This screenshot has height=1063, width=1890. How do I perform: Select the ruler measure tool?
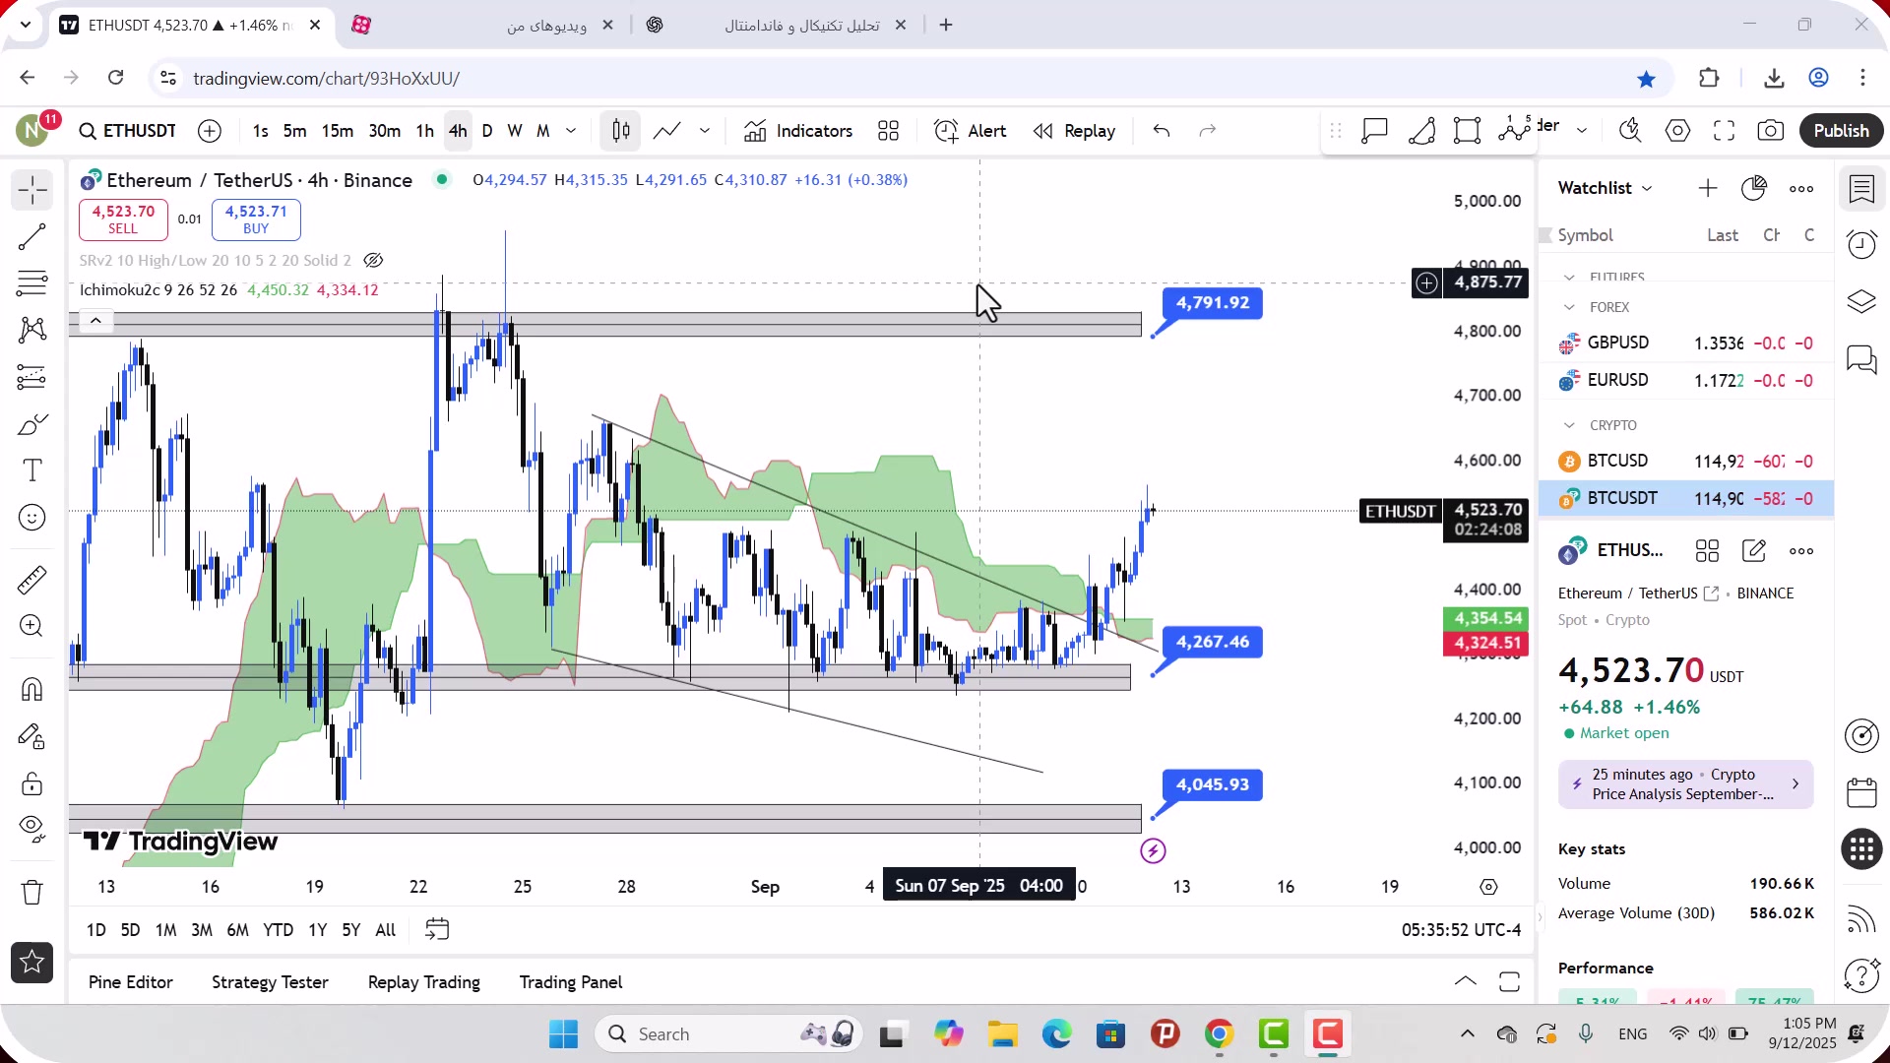pyautogui.click(x=32, y=580)
